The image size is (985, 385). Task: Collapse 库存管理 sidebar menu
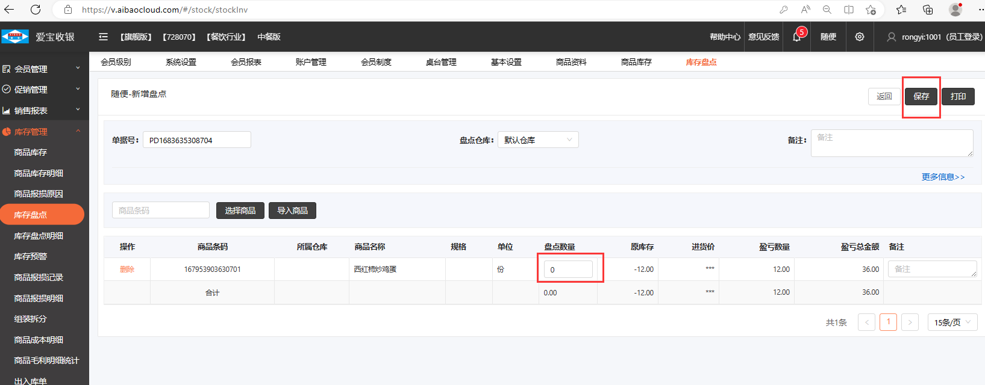[42, 132]
